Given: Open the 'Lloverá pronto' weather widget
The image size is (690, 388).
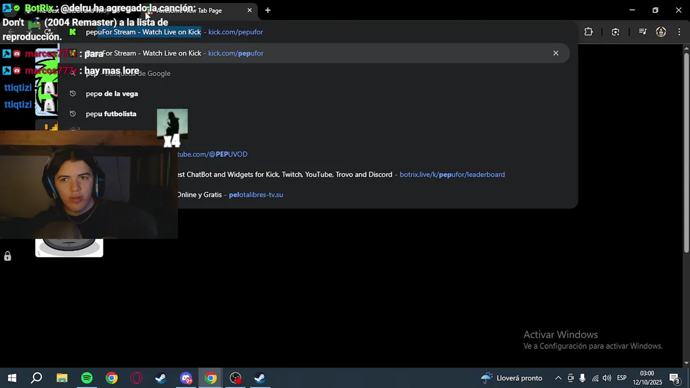Looking at the screenshot, I should [512, 378].
